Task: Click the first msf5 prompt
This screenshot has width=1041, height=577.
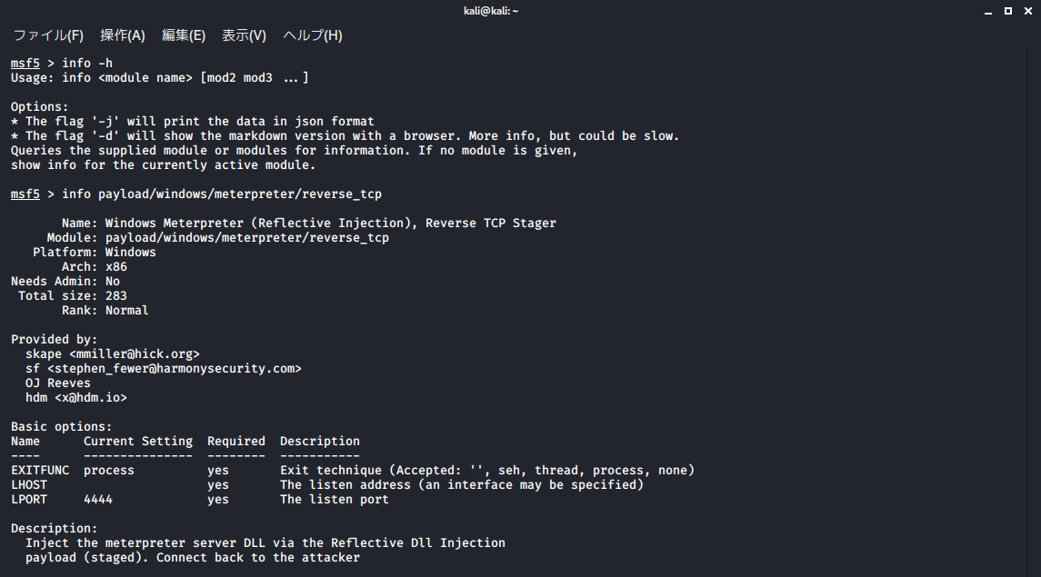Action: [25, 63]
